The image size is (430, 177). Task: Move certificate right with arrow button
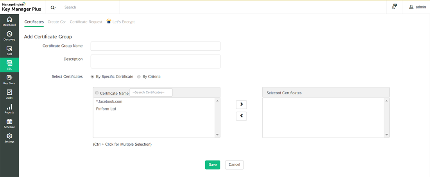pos(241,104)
